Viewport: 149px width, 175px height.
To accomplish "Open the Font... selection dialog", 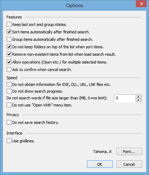I will [129, 152].
